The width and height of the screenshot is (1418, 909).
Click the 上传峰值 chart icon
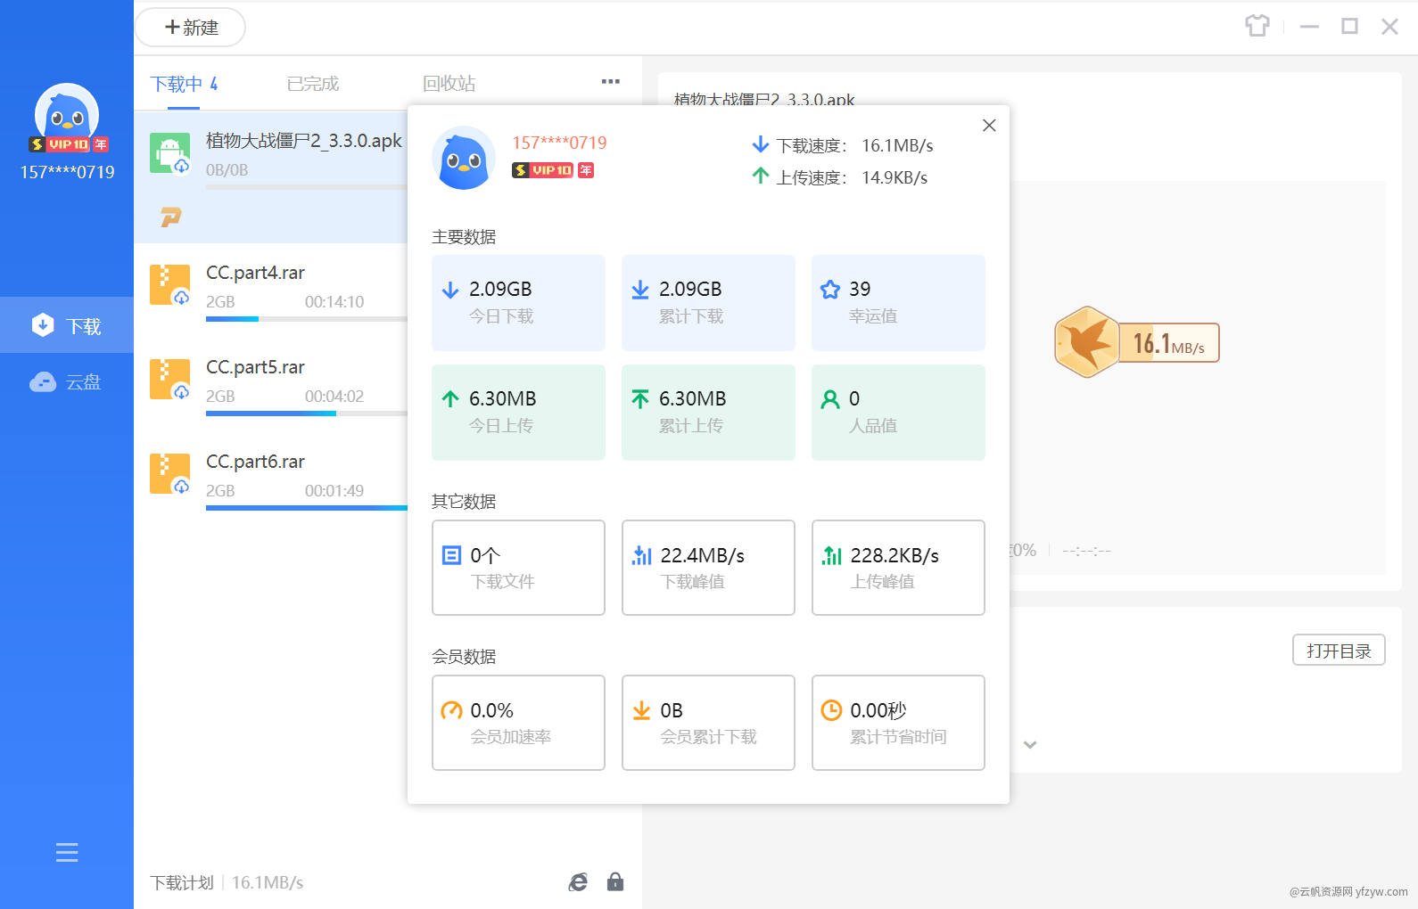(832, 555)
